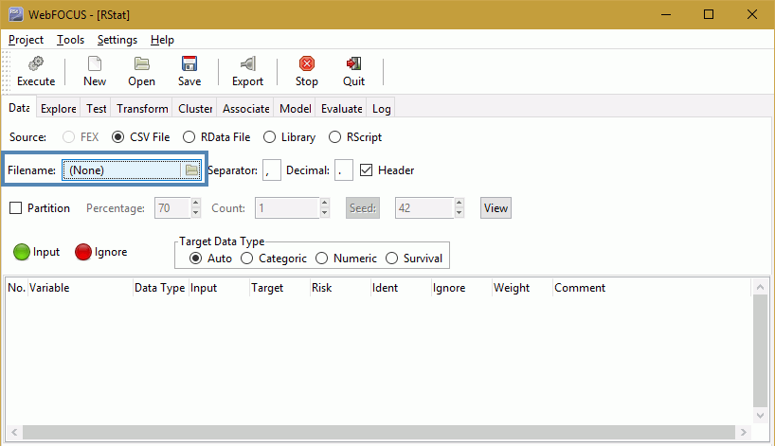This screenshot has height=446, width=775.
Task: Click the Percentage value field
Action: (x=172, y=208)
